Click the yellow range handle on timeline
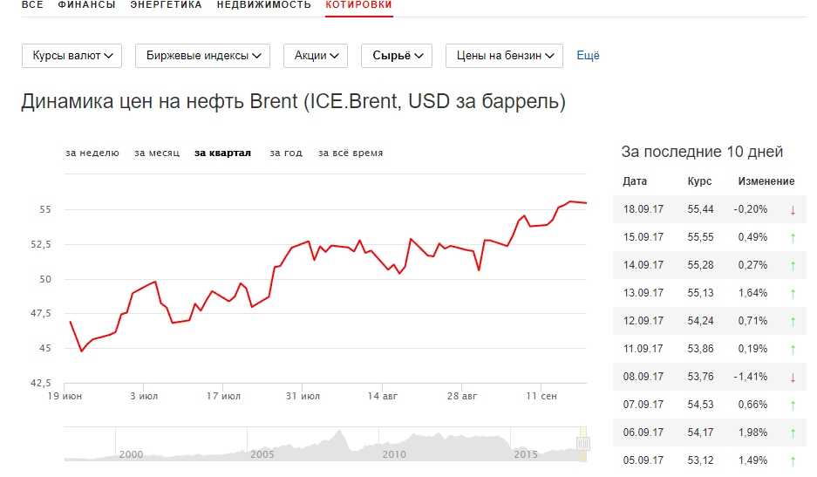 tap(583, 444)
